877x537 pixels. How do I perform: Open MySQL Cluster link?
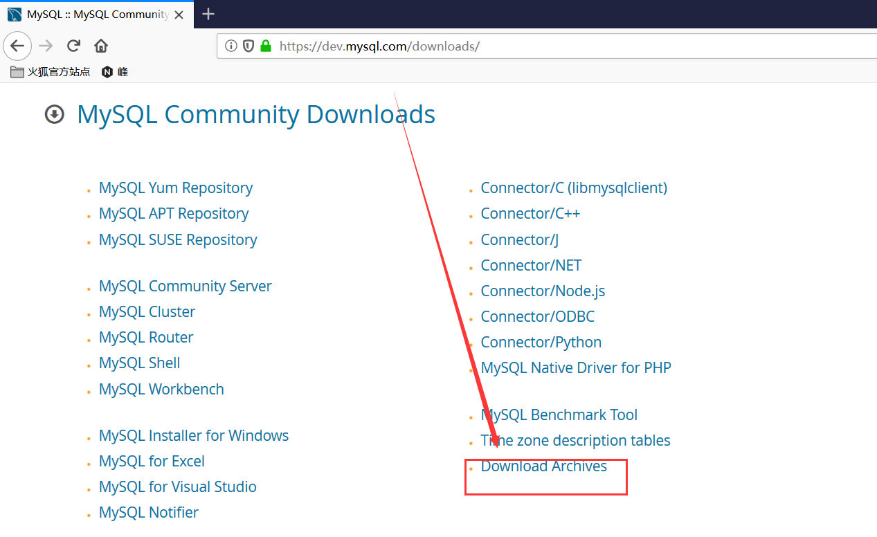coord(147,311)
